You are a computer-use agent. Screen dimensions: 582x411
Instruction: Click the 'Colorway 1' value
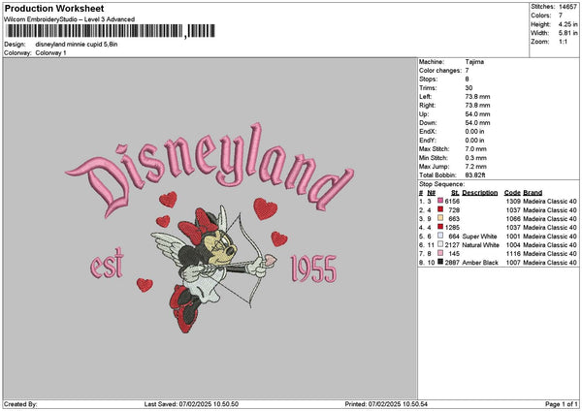pyautogui.click(x=50, y=53)
